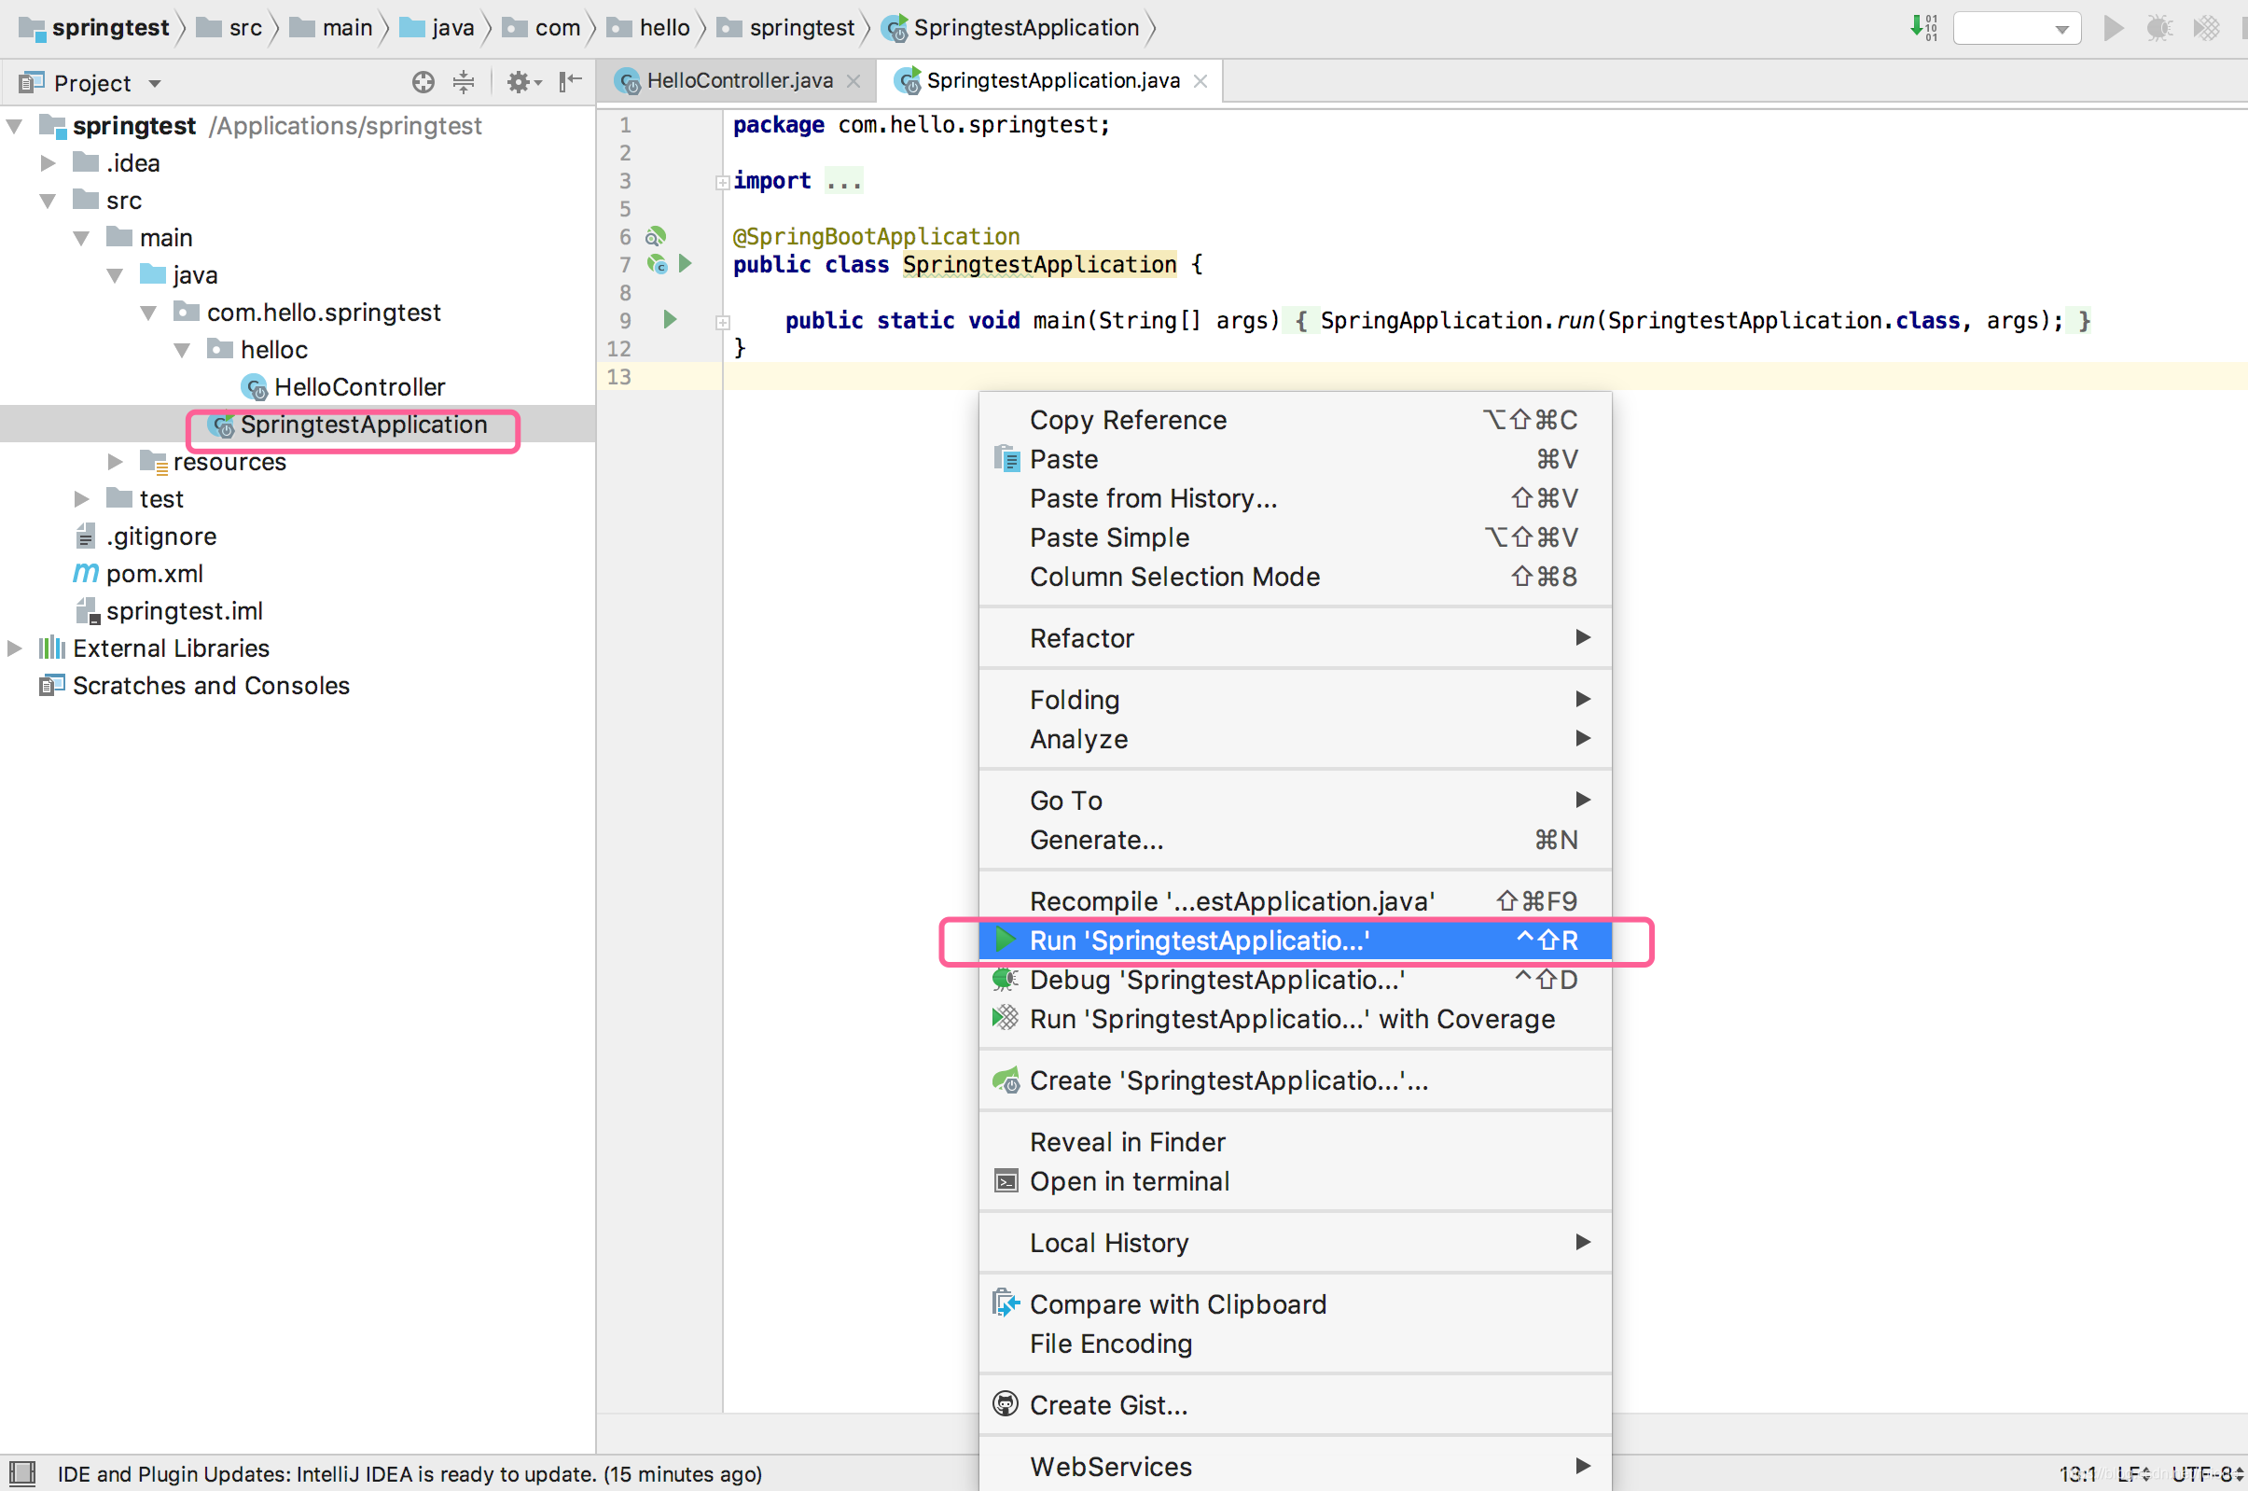The height and width of the screenshot is (1491, 2248).
Task: Open the run configuration combo box
Action: tap(2016, 29)
